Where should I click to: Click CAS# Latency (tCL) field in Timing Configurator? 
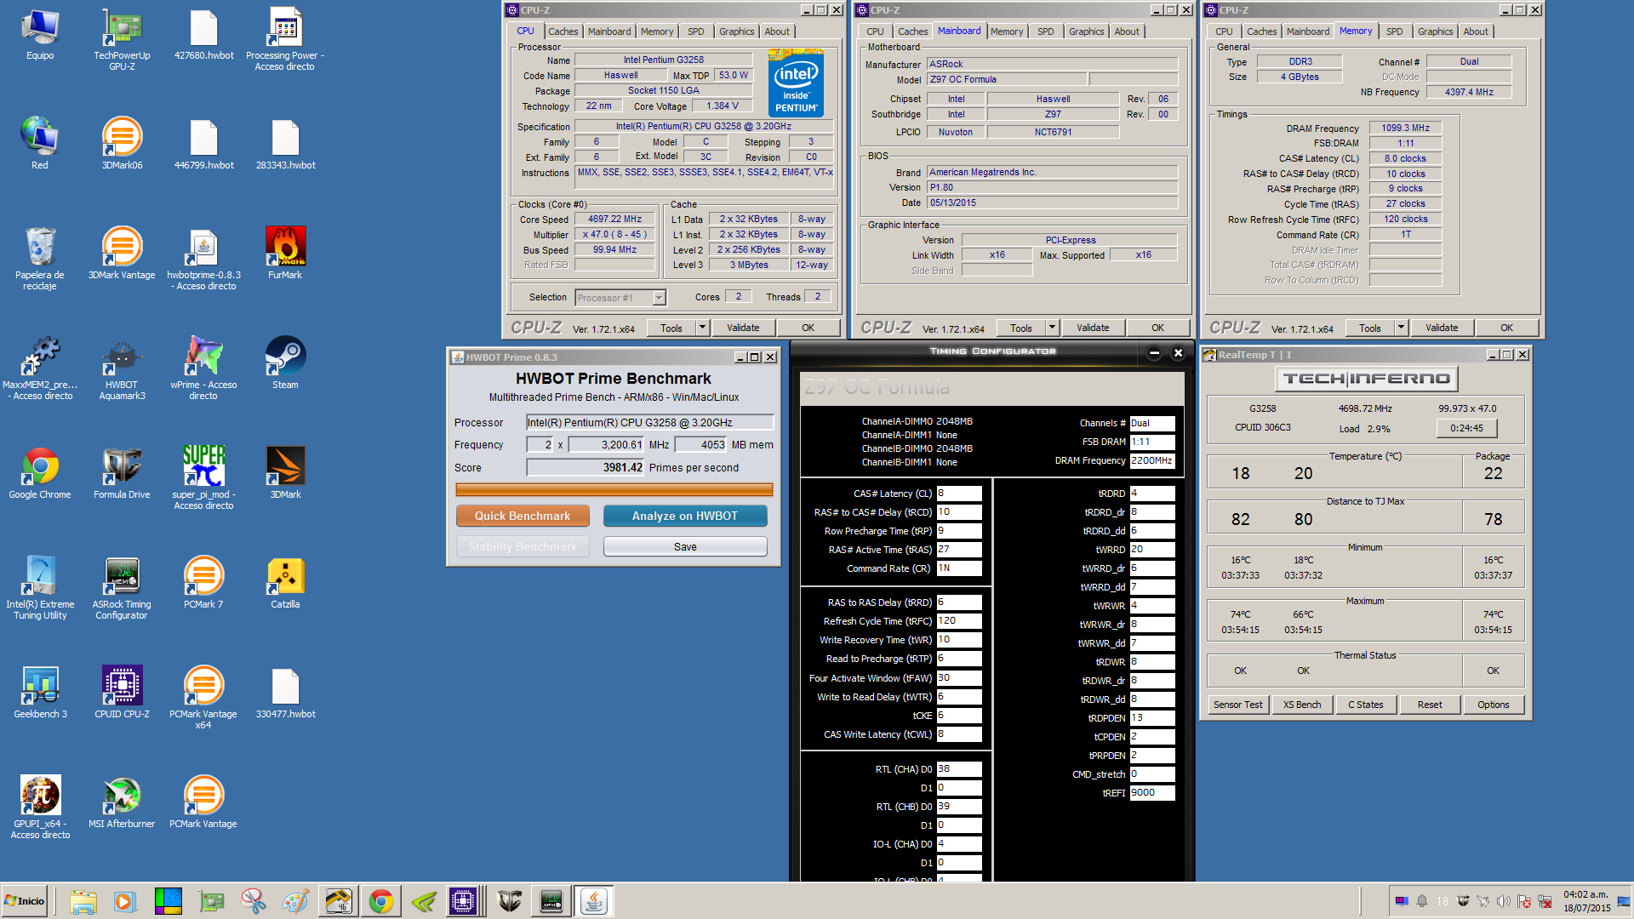pyautogui.click(x=959, y=494)
